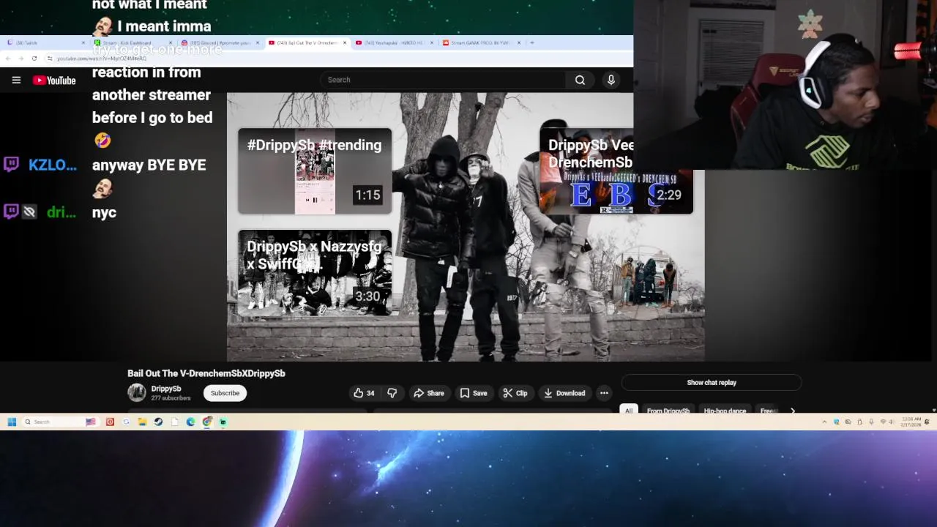
Task: Like the video with thumbs-up button
Action: (364, 393)
